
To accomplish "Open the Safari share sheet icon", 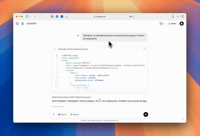I will coord(173,16).
